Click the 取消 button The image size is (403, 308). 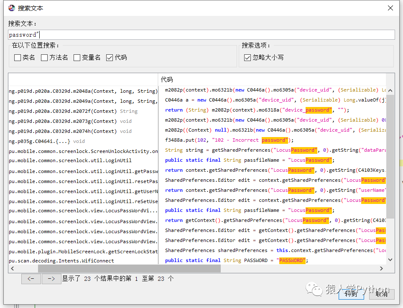[382, 294]
